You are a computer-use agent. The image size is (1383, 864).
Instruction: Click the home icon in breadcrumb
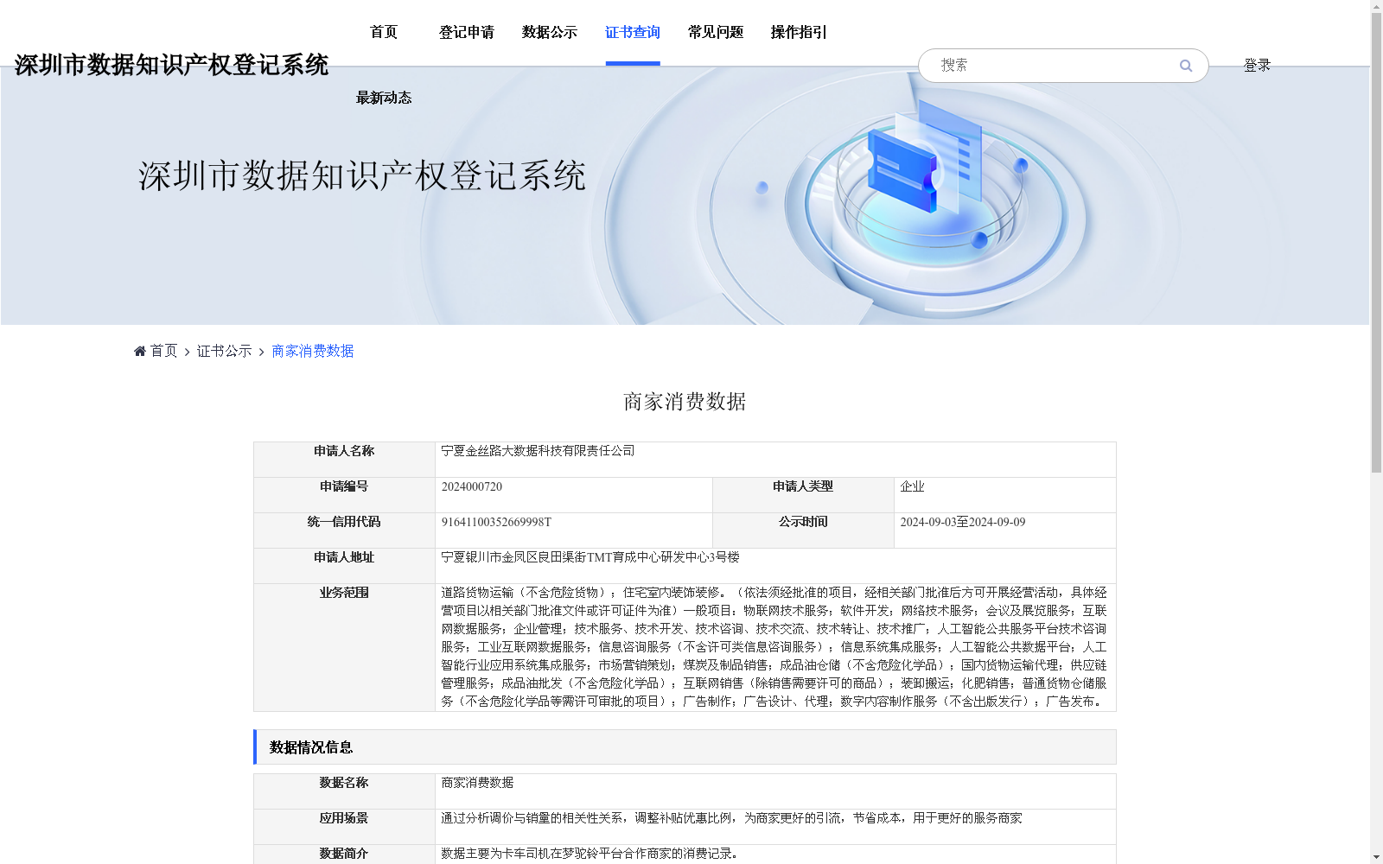point(140,351)
